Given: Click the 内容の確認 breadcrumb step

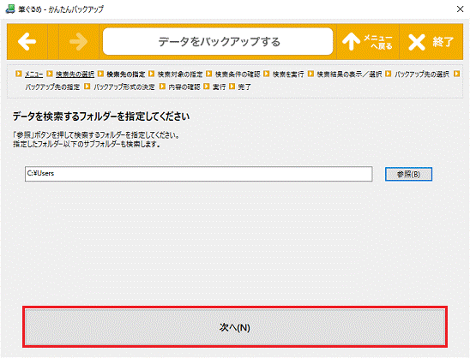Looking at the screenshot, I should [184, 87].
